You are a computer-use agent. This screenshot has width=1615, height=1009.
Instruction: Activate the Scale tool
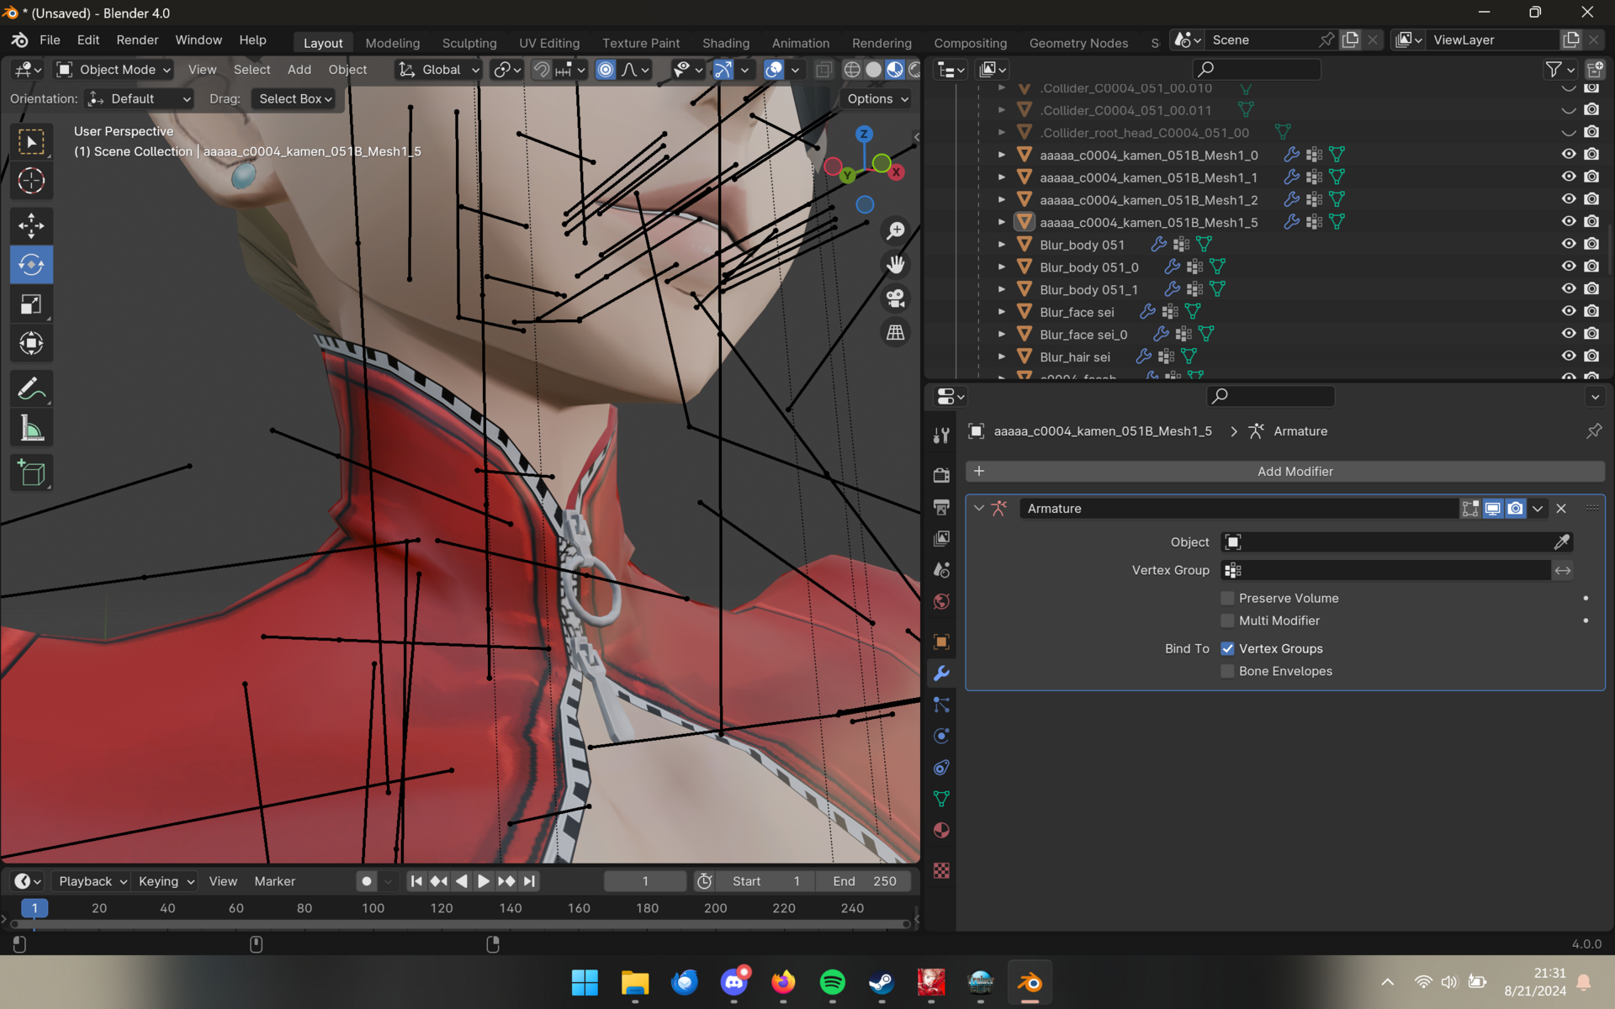click(31, 304)
